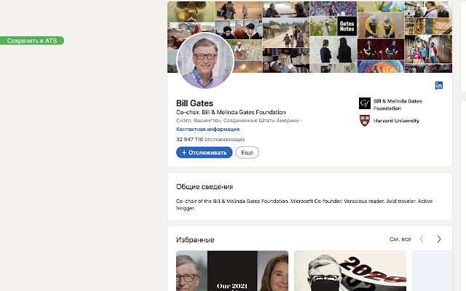Click the Bill & Melinda Gates Foundation logo
The image size is (466, 291).
[x=365, y=103]
